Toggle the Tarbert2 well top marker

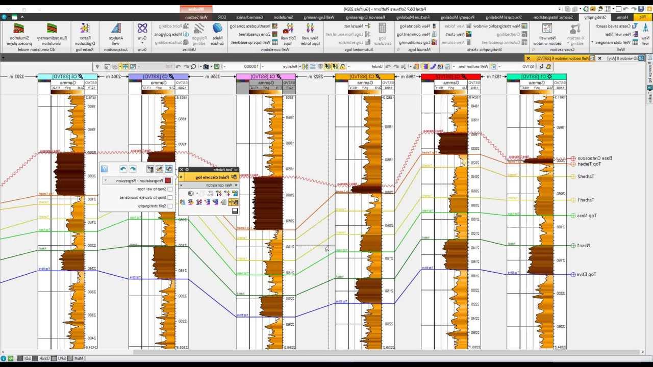573,177
